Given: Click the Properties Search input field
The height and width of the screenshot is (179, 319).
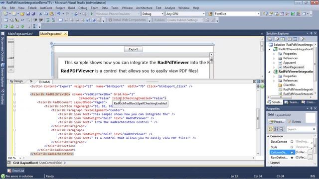Looking at the screenshot, I should (x=301, y=129).
